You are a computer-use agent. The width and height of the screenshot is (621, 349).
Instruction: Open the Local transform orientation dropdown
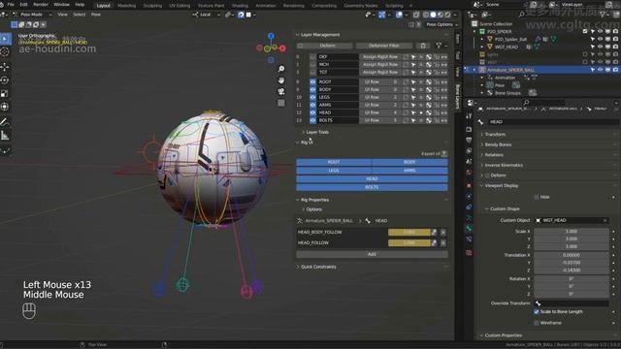point(207,15)
